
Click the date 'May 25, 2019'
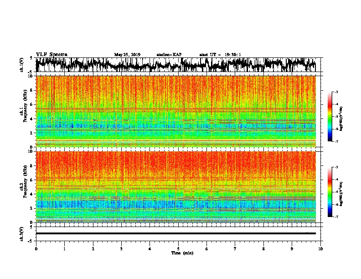click(x=127, y=55)
